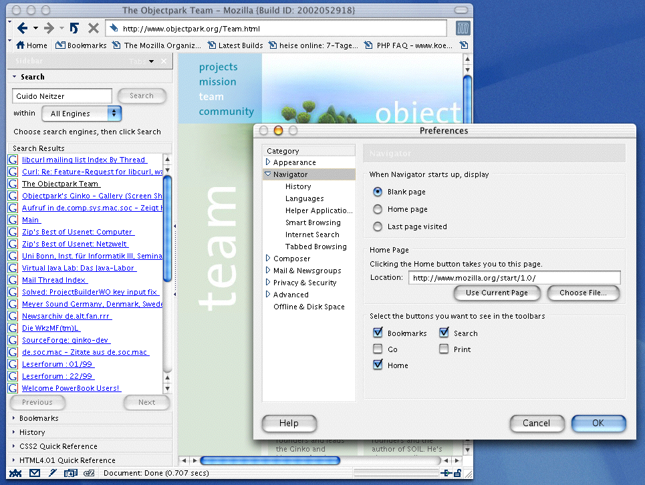Click the Forward arrow in toolbar
Image resolution: width=645 pixels, height=485 pixels.
(x=49, y=28)
